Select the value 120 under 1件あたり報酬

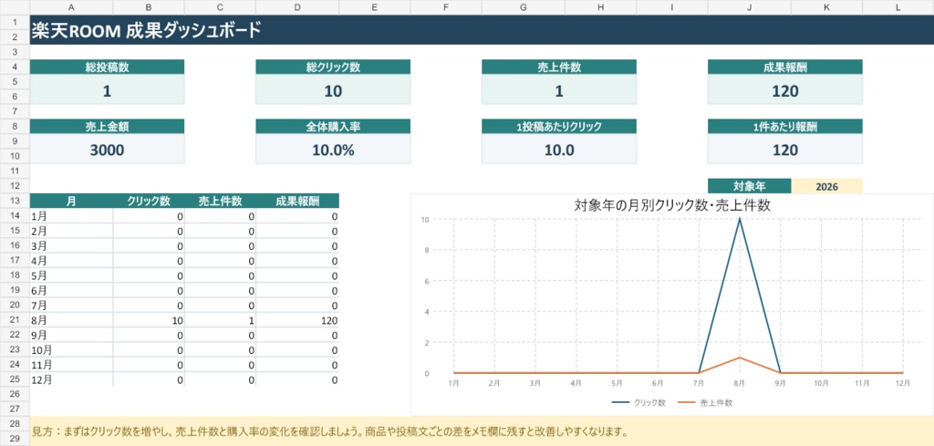(785, 149)
